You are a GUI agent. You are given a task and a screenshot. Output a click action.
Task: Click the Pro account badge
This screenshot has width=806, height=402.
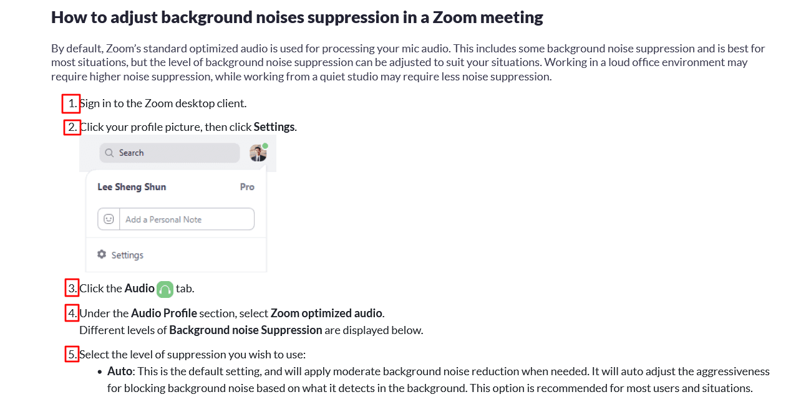pyautogui.click(x=247, y=187)
